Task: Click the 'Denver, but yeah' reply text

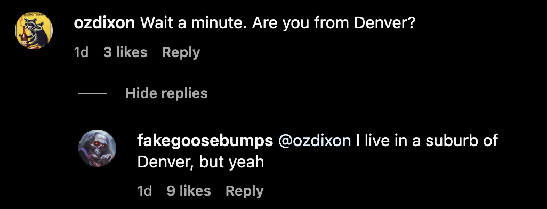Action: [x=200, y=162]
